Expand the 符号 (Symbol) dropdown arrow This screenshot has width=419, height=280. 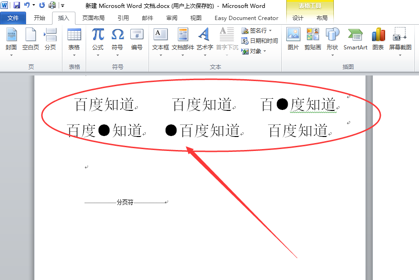(x=117, y=55)
